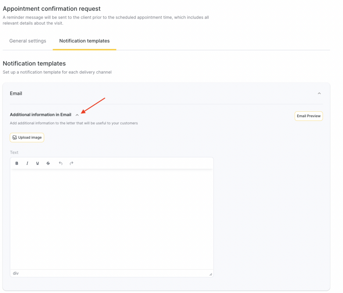The image size is (343, 293).
Task: Open the Email Preview
Action: click(308, 116)
